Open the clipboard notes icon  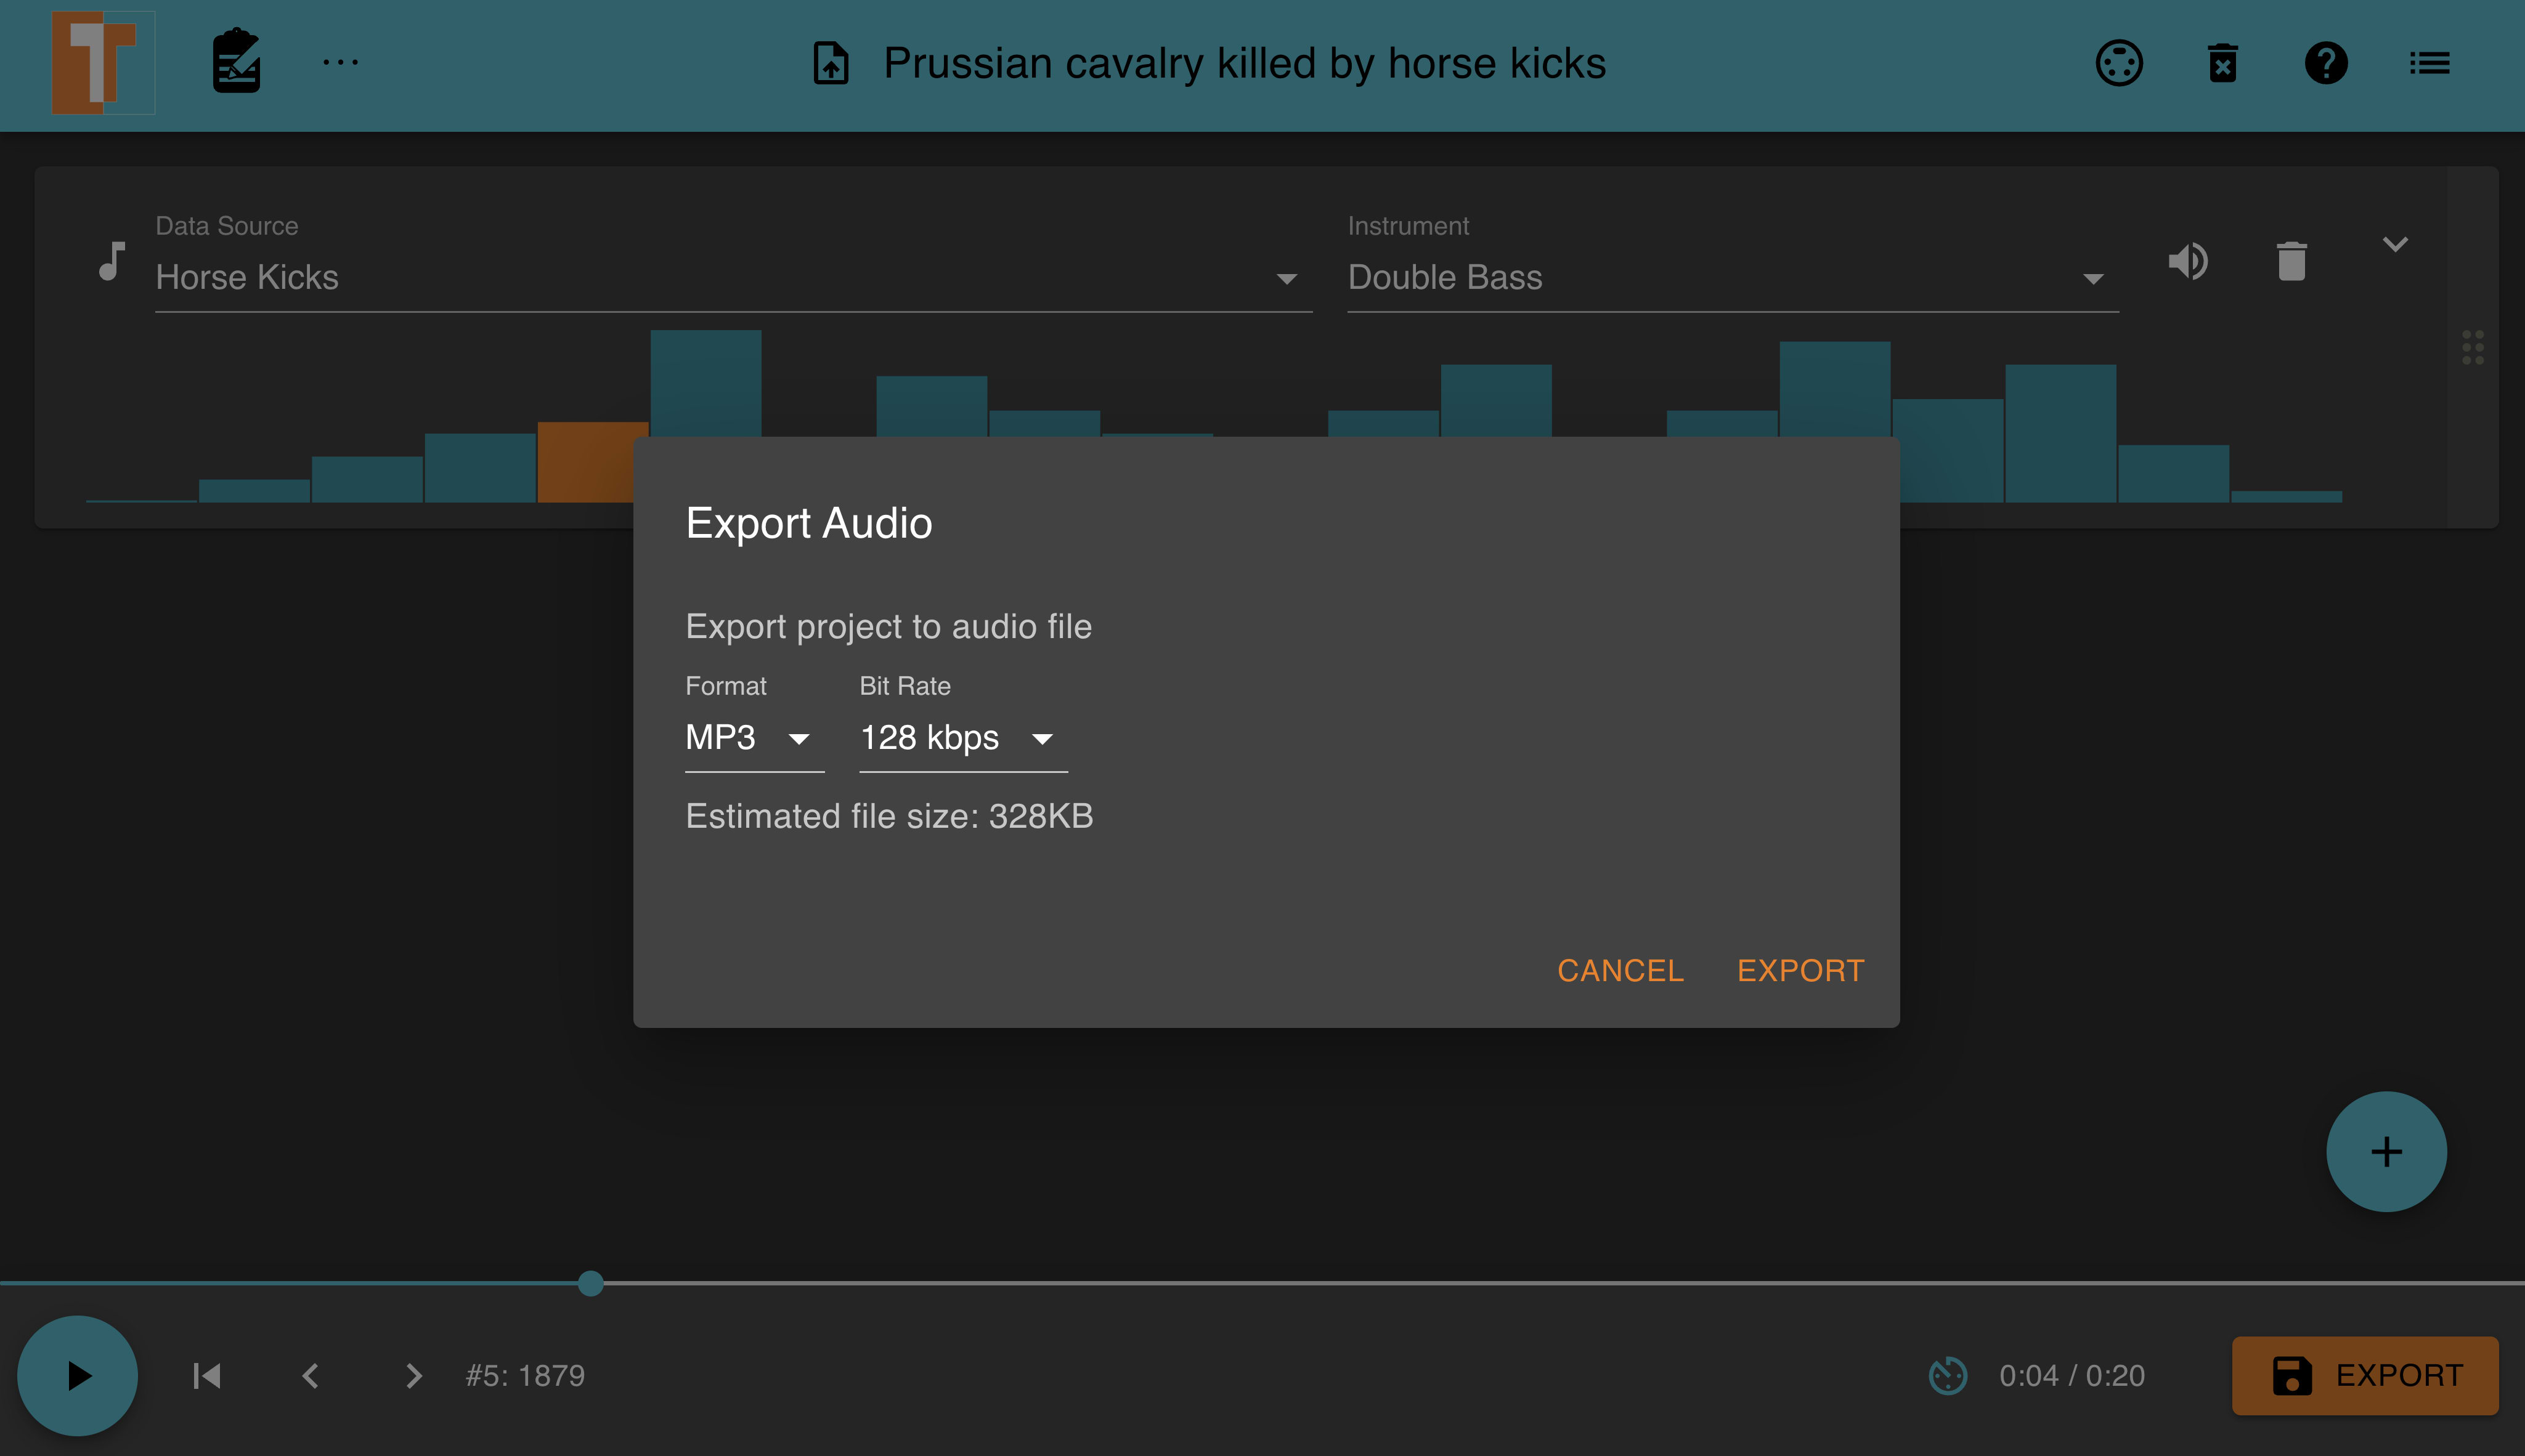pos(236,62)
